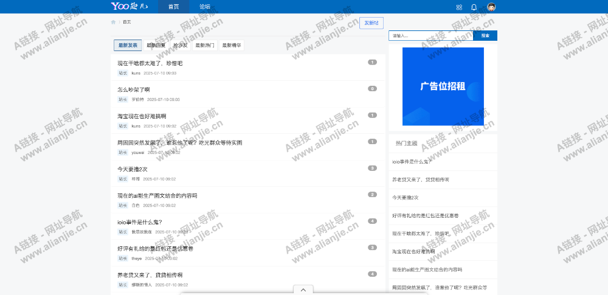The width and height of the screenshot is (608, 295).
Task: Open the notification bell
Action: tap(474, 7)
